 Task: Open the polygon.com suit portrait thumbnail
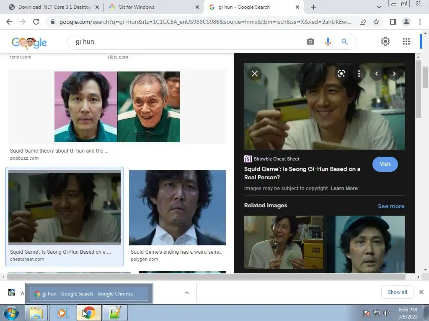(x=177, y=207)
